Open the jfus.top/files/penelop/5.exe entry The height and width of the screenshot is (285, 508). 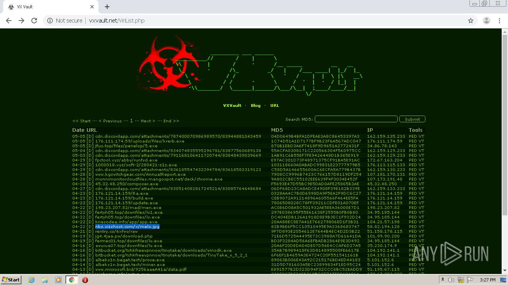pos(126,146)
